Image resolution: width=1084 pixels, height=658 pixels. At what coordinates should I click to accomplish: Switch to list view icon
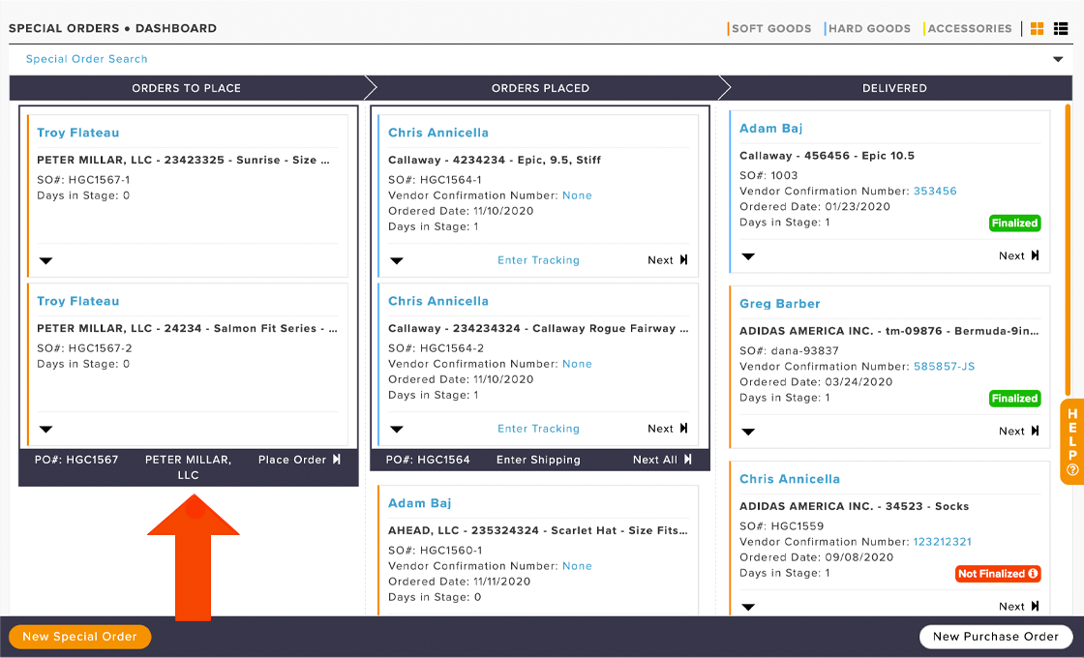1061,28
